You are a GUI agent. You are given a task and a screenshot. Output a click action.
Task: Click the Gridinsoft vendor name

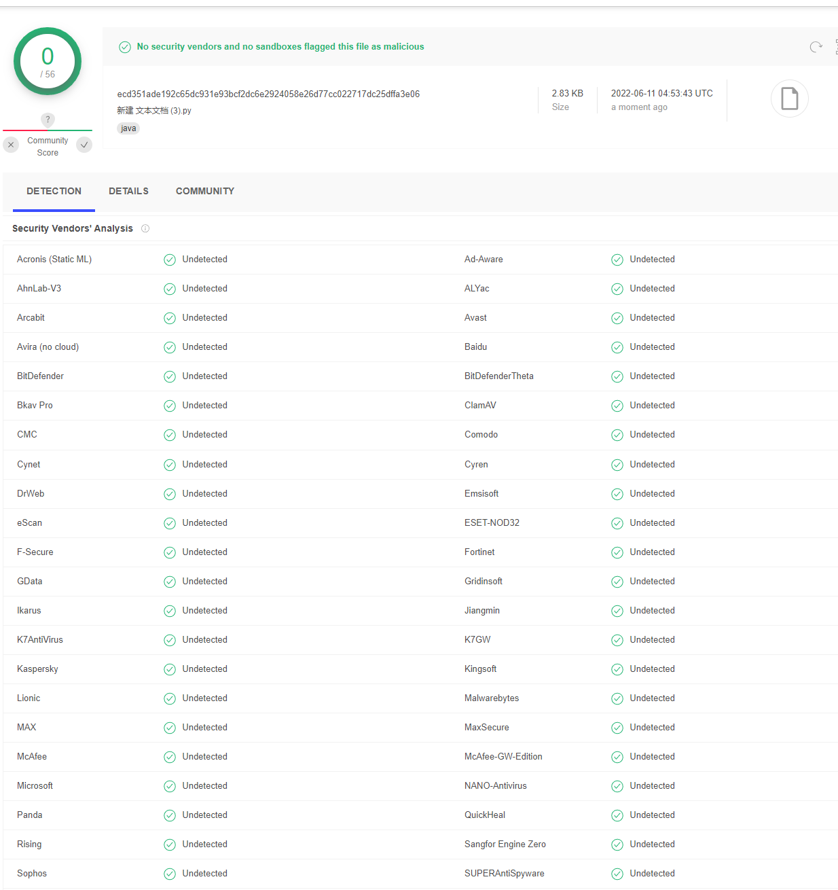tap(484, 581)
